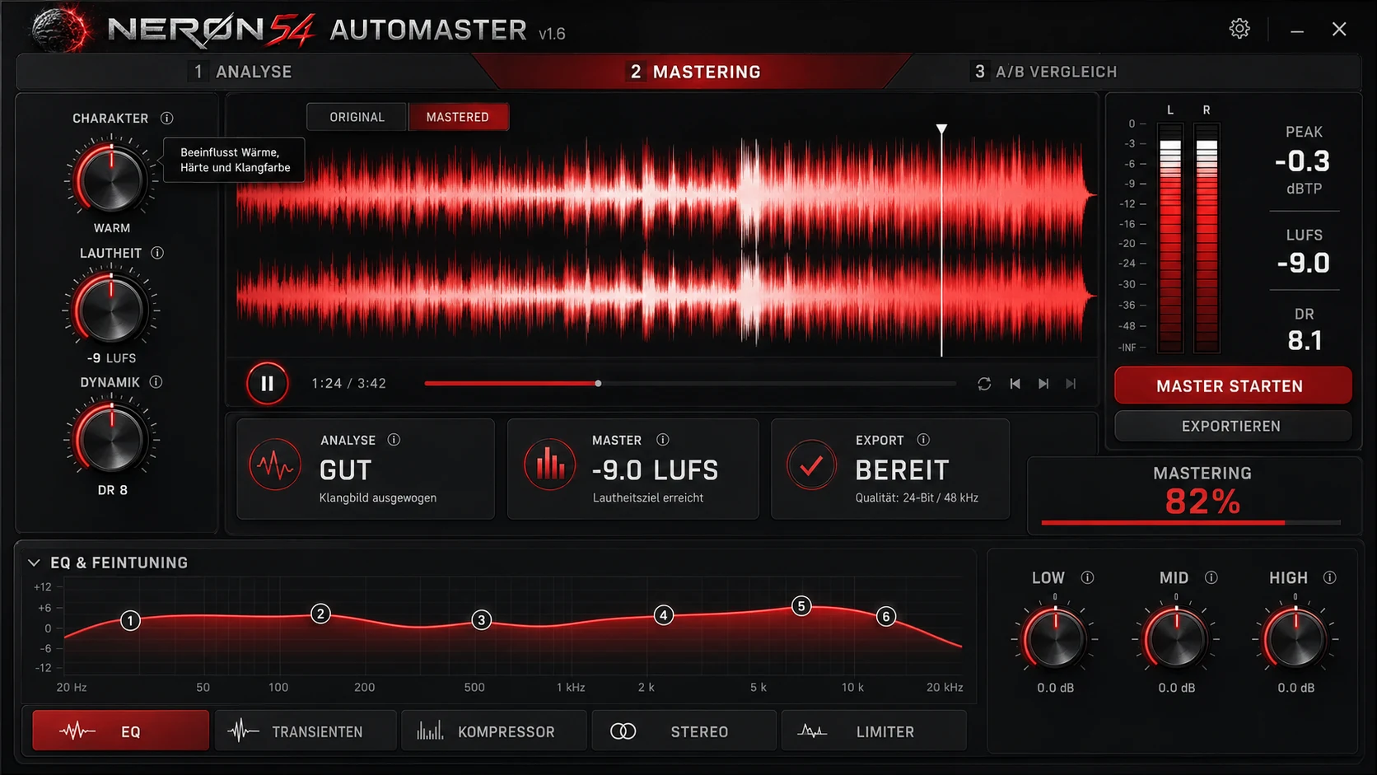Click the Master Starten button

click(1233, 385)
